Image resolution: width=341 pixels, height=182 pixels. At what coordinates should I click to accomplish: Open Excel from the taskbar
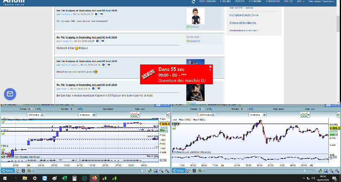point(65,178)
